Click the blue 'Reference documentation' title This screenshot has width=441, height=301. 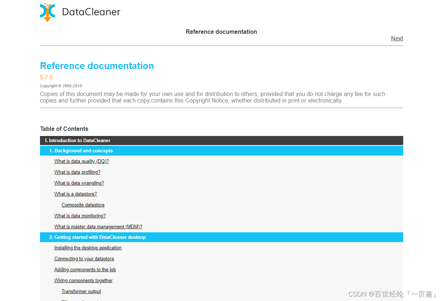click(x=97, y=66)
